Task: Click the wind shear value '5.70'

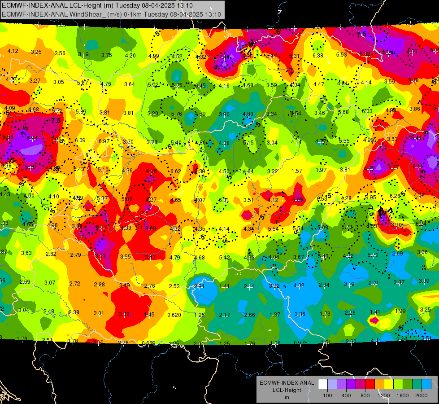Action: tap(373, 255)
